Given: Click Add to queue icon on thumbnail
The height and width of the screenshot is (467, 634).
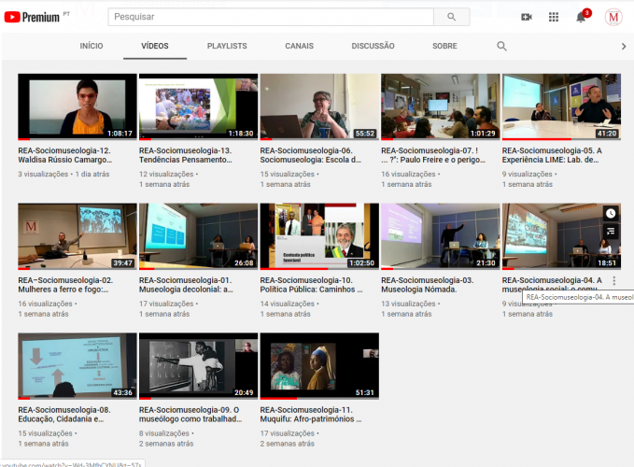Looking at the screenshot, I should pos(611,231).
